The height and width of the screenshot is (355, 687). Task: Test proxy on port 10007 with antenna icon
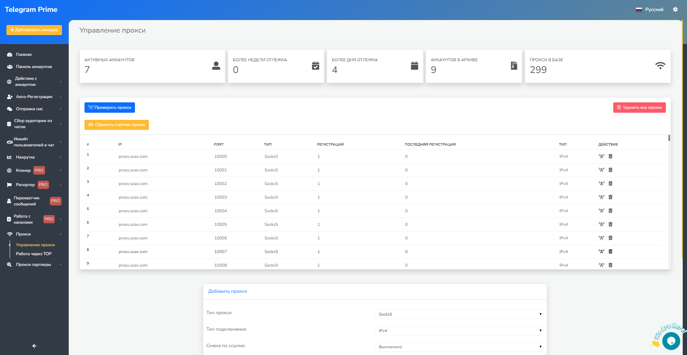coord(601,252)
